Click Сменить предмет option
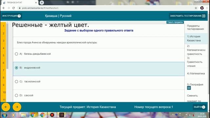 [194, 98]
